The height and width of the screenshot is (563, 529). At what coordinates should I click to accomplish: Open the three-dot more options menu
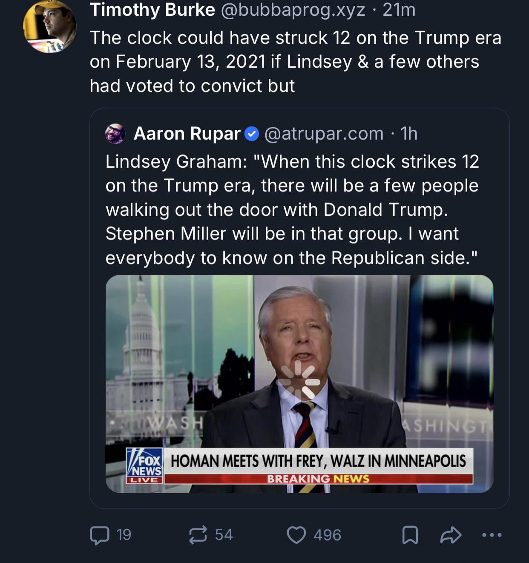492,535
